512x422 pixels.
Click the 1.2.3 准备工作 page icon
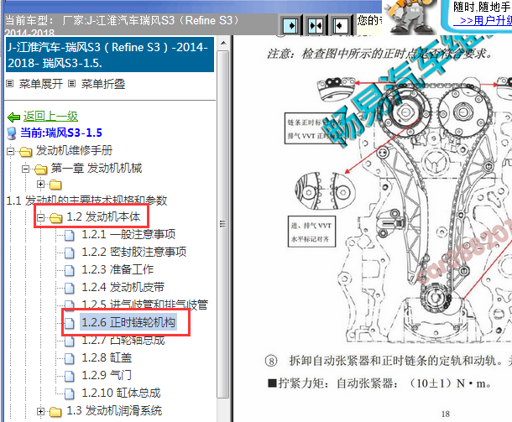click(x=69, y=270)
